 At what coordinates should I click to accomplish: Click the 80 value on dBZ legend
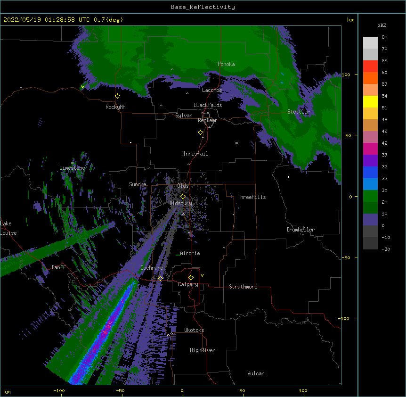[384, 37]
